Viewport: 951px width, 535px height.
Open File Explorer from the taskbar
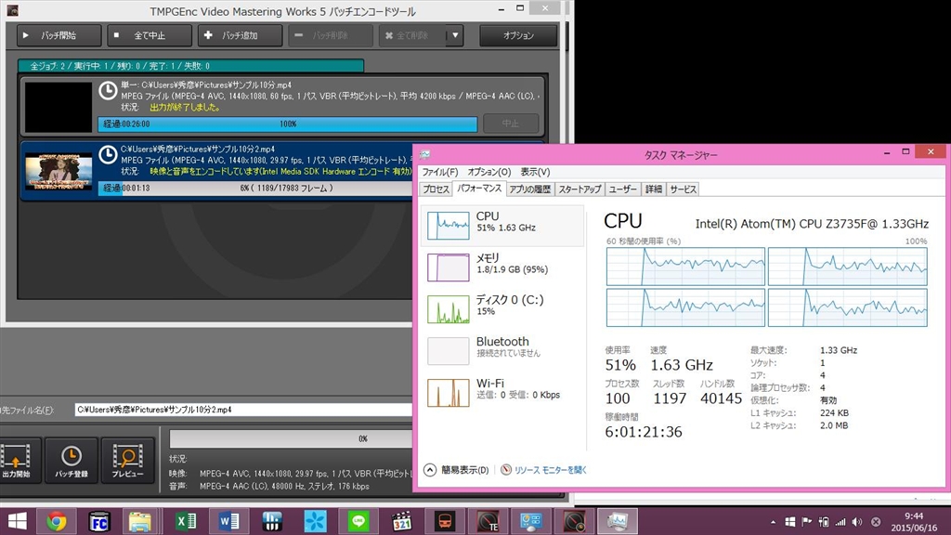coord(140,522)
